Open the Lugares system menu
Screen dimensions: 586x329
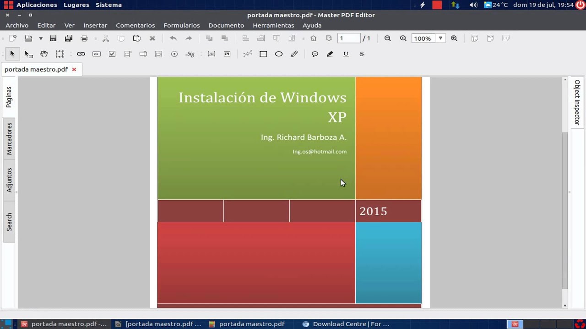(x=76, y=5)
